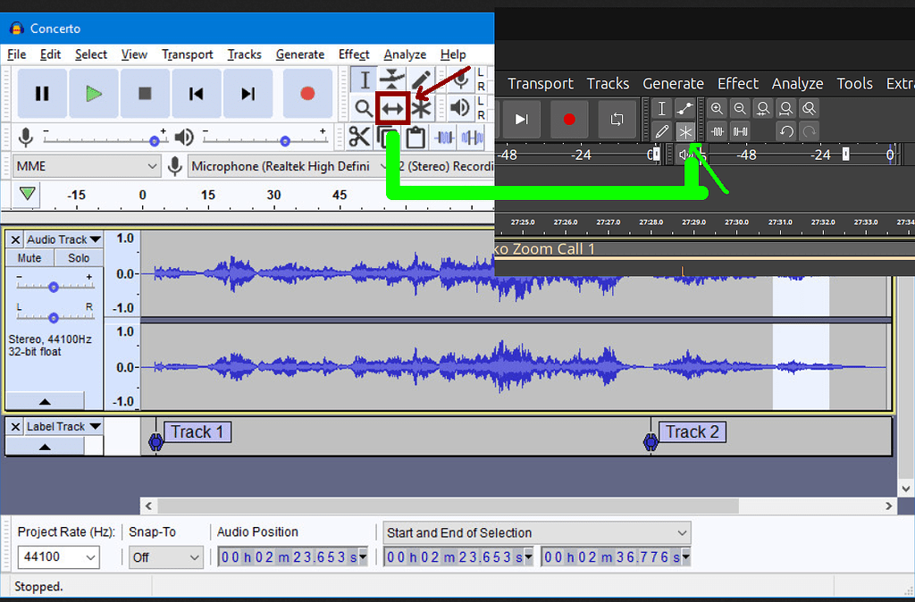Click the Track 2 label marker
The image size is (915, 602).
651,441
